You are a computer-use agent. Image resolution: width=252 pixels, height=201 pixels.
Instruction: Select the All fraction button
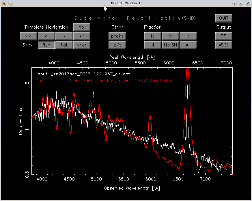[188, 45]
